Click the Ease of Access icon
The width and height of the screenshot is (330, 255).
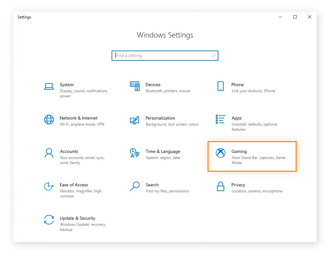(x=49, y=186)
